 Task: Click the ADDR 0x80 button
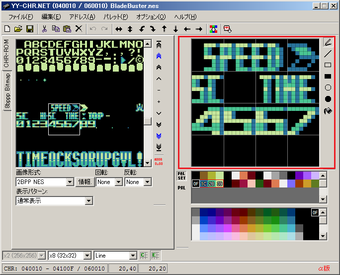click(x=159, y=162)
